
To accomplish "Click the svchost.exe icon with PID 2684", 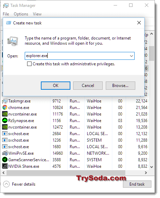I will pyautogui.click(x=5, y=134).
